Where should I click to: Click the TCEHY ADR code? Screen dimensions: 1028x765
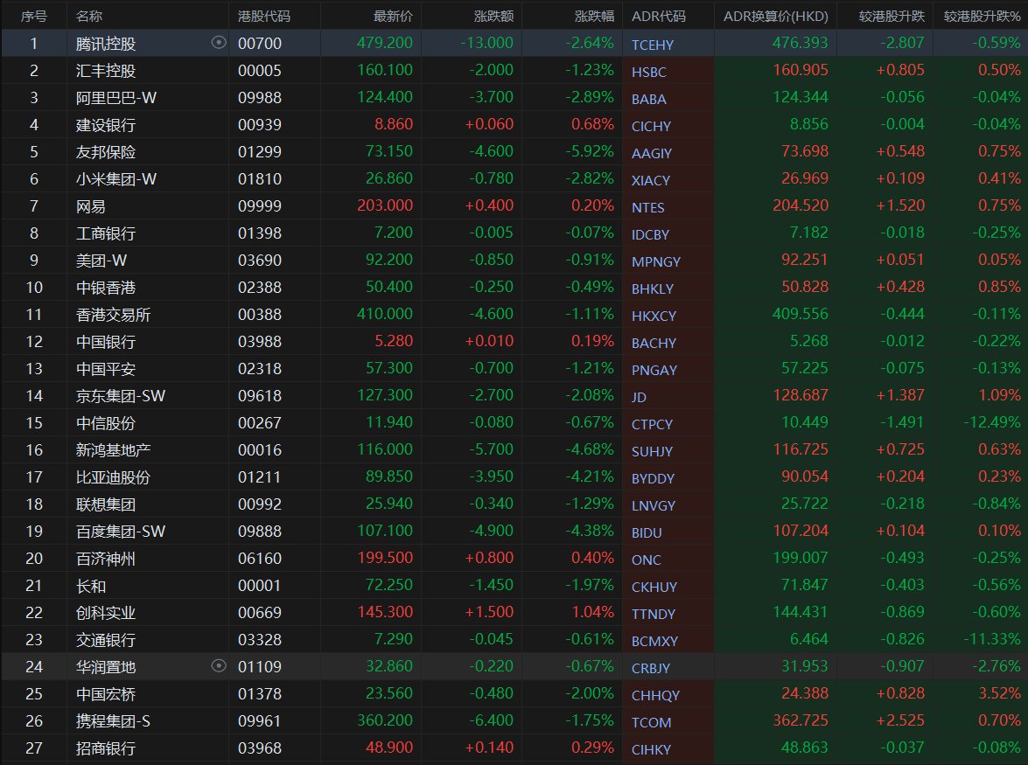pyautogui.click(x=653, y=45)
